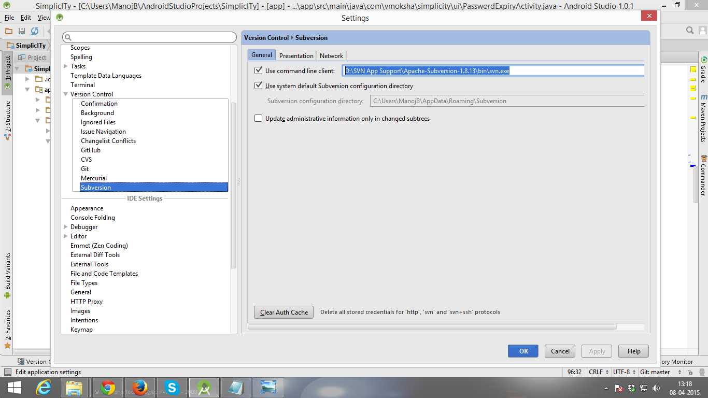Open the Structure side tab
708x398 pixels.
click(7, 120)
